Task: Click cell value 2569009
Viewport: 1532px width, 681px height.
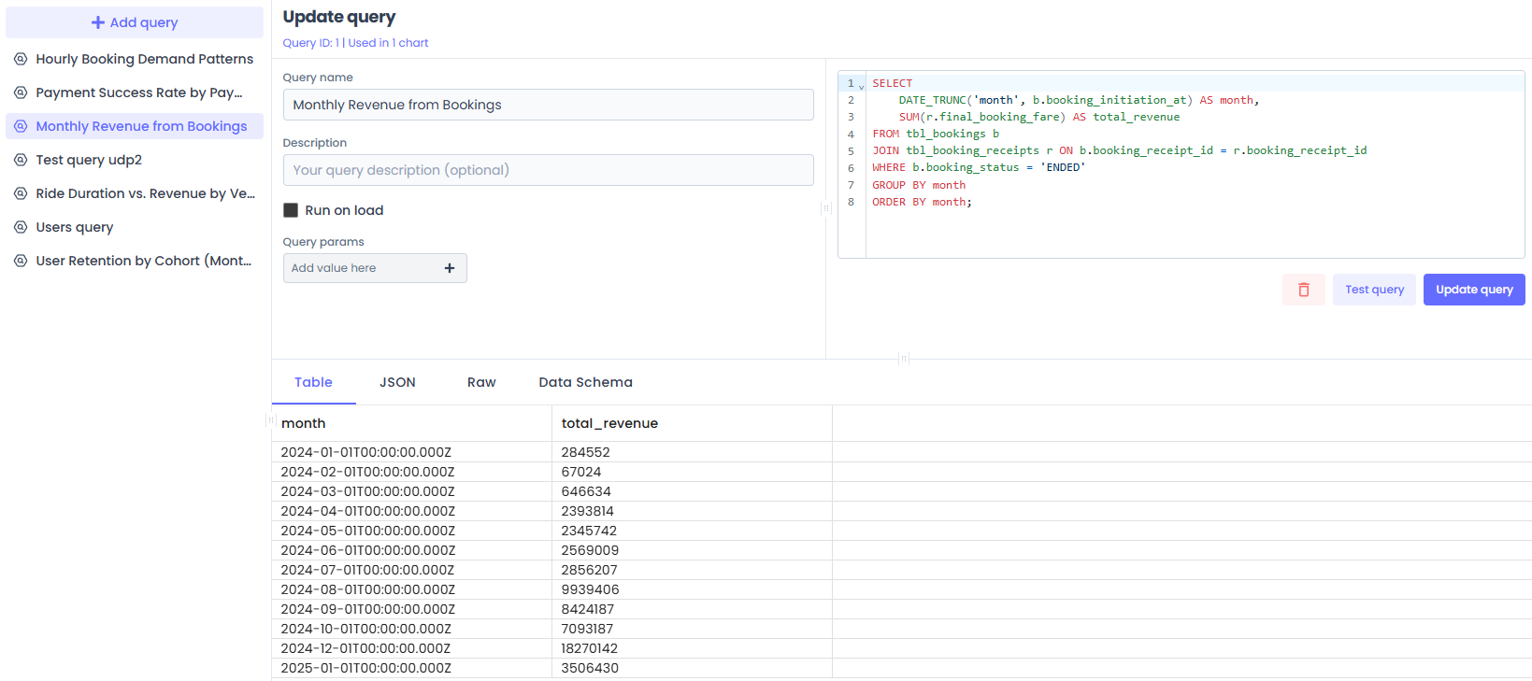Action: (x=692, y=550)
